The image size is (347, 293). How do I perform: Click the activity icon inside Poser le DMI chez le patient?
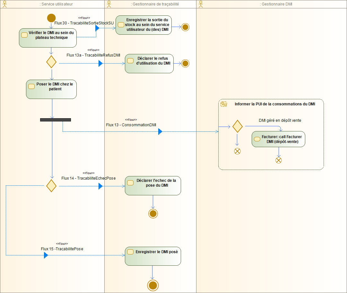coord(31,86)
